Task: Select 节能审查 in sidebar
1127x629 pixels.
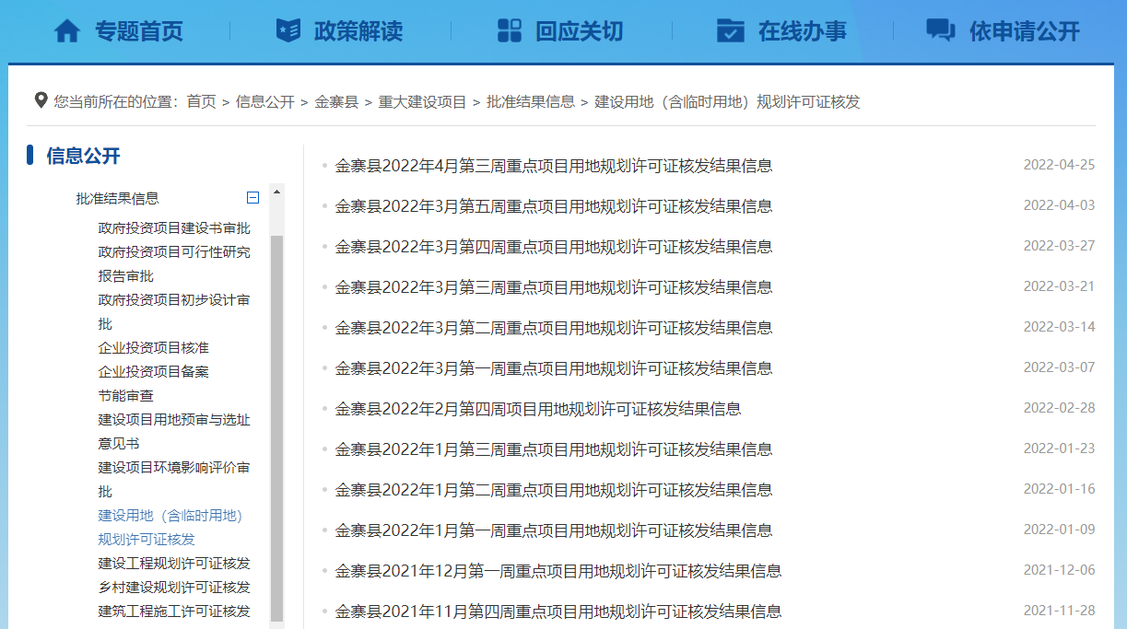Action: tap(126, 395)
